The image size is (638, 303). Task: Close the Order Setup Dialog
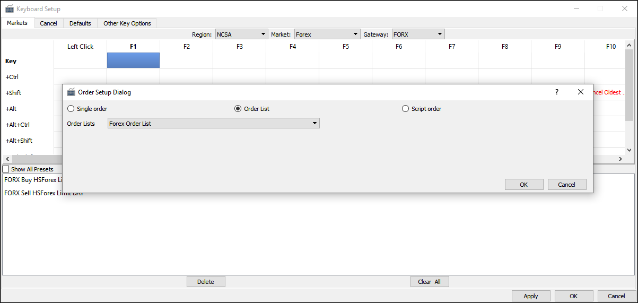pos(580,92)
